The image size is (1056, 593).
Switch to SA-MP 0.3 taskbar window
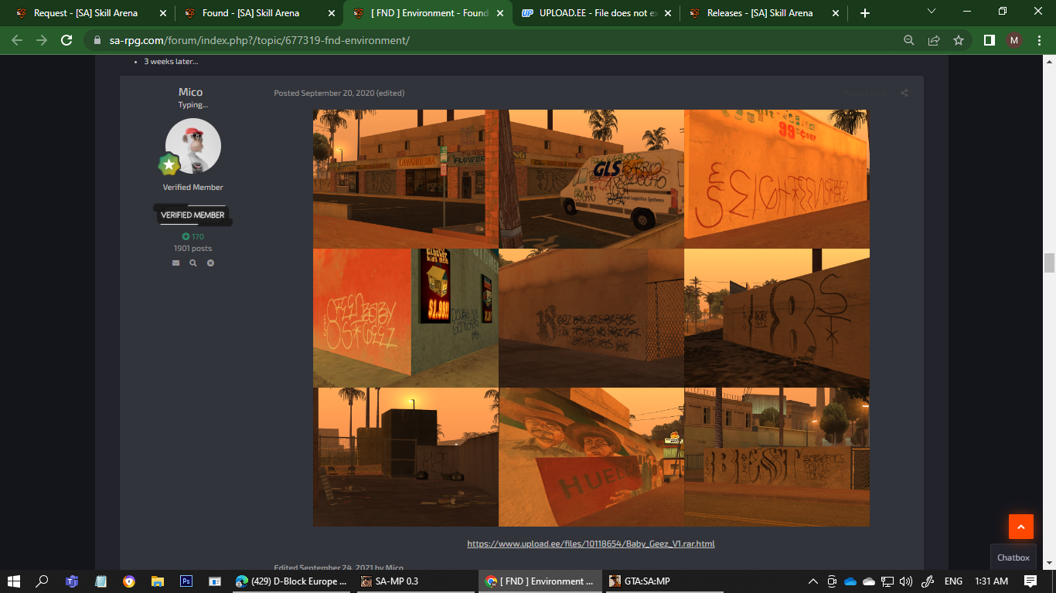[416, 581]
